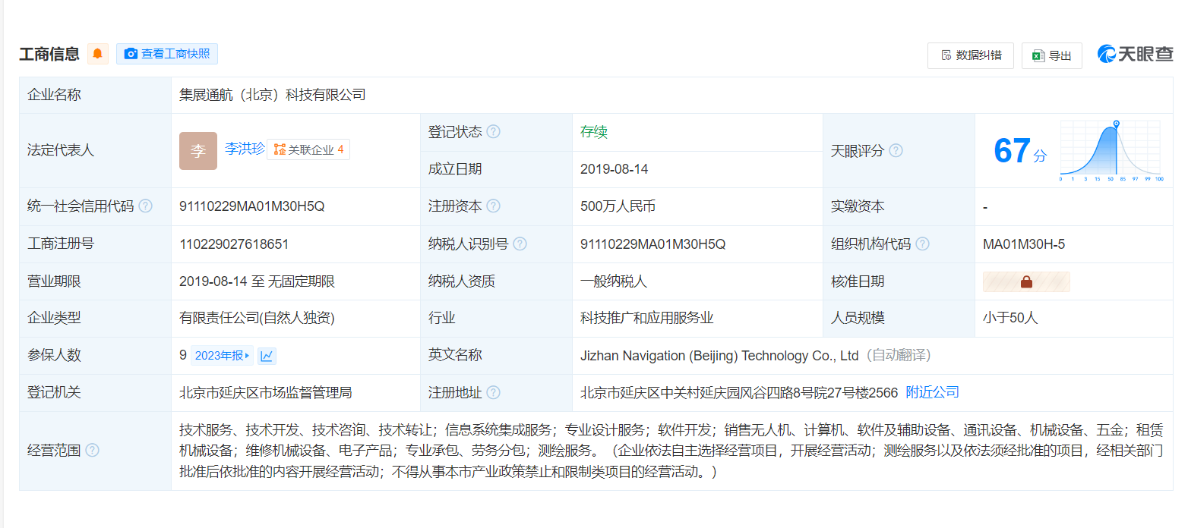This screenshot has height=528, width=1188.
Task: Click taxpayer qualification 一般纳税人
Action: point(614,281)
